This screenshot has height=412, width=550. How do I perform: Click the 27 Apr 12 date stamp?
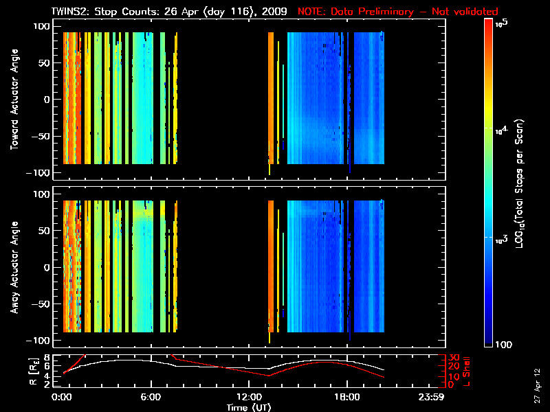point(538,379)
